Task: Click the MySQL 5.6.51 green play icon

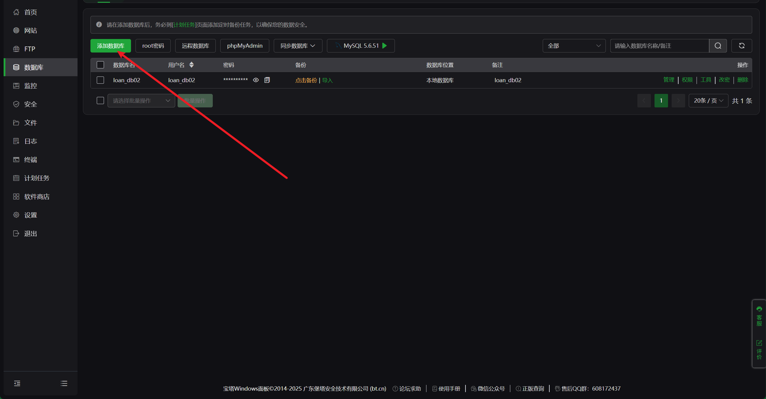Action: click(x=384, y=46)
